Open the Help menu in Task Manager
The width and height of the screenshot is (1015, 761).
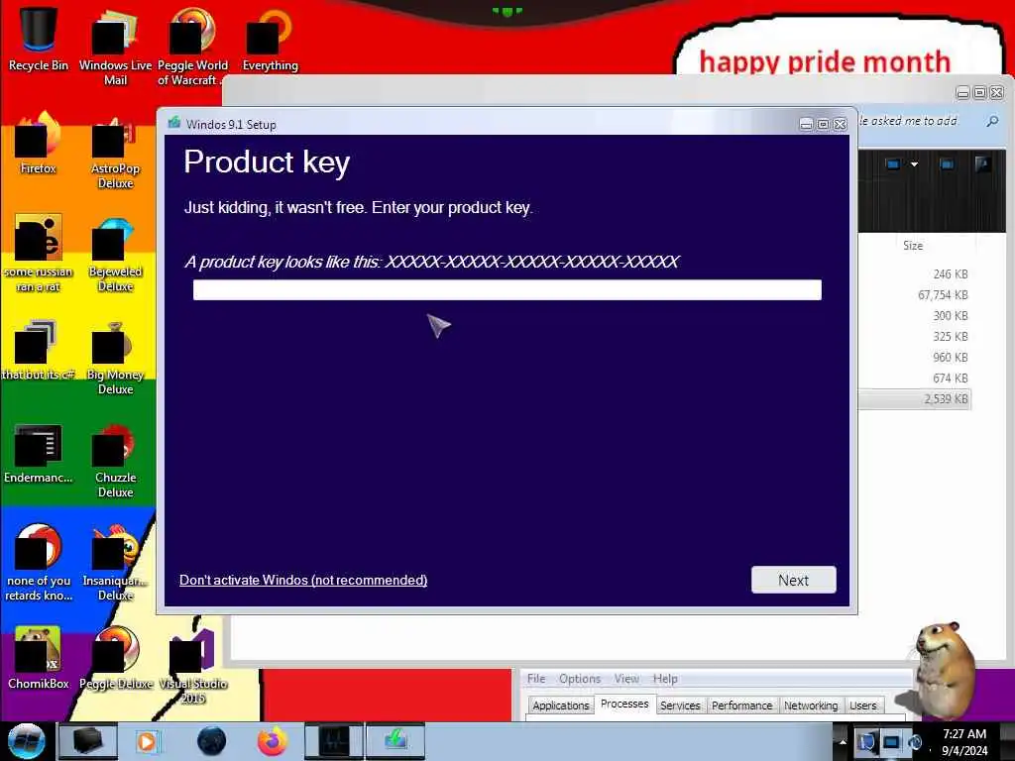(665, 678)
